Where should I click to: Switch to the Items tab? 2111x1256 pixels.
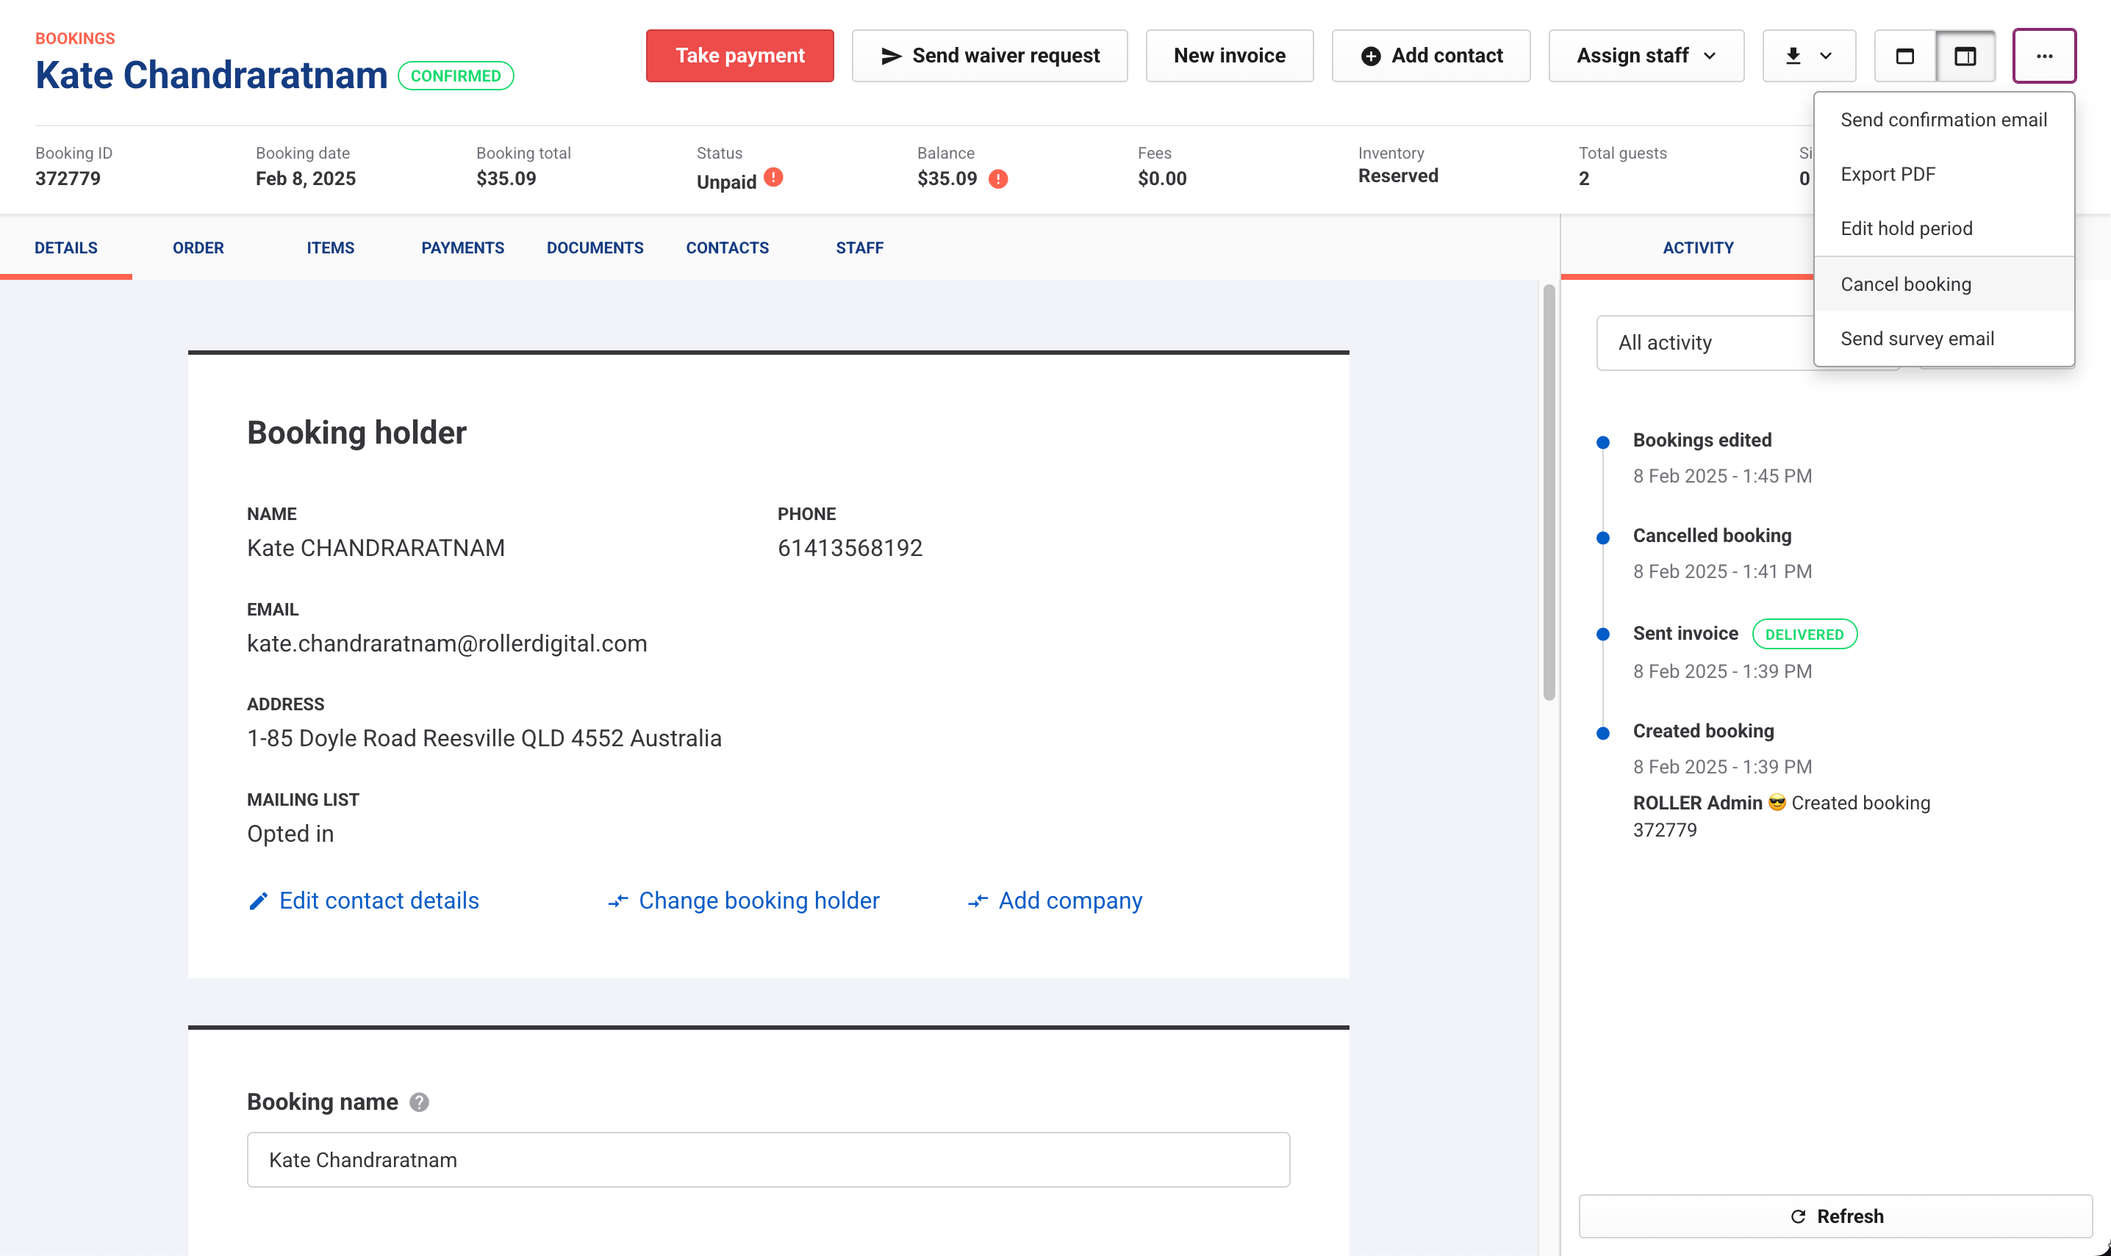pyautogui.click(x=330, y=248)
